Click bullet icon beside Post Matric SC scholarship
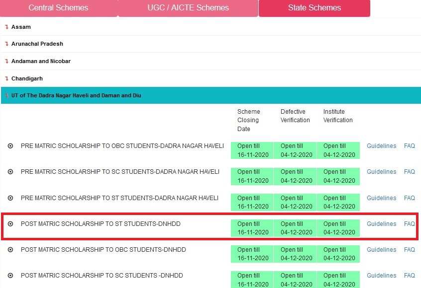 coord(10,276)
